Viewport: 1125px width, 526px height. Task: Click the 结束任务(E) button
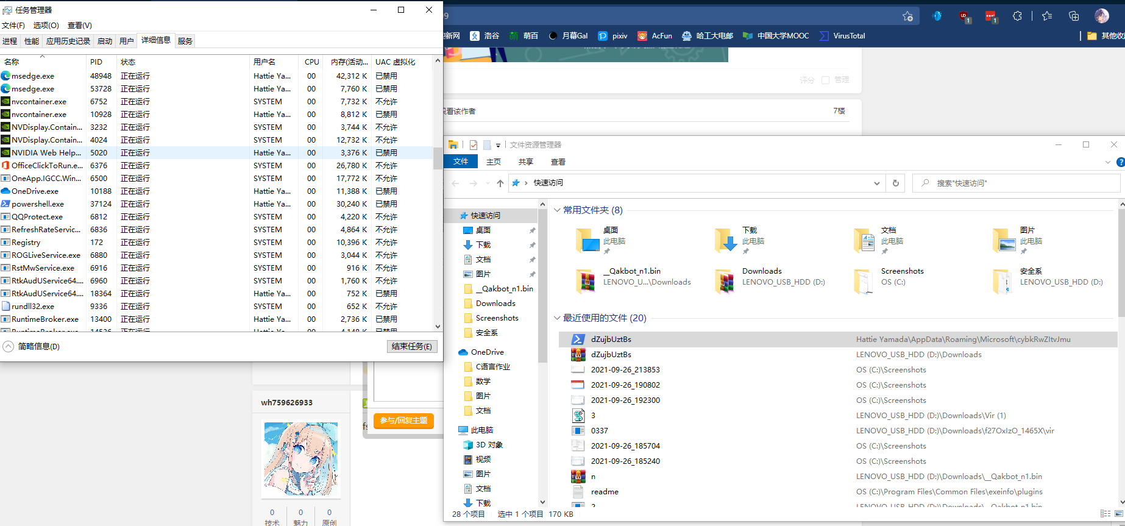tap(412, 346)
